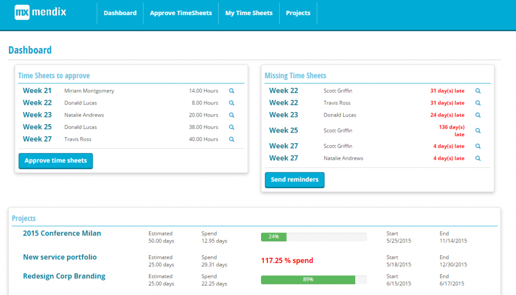Open Approve TimeSheets menu item

click(181, 13)
